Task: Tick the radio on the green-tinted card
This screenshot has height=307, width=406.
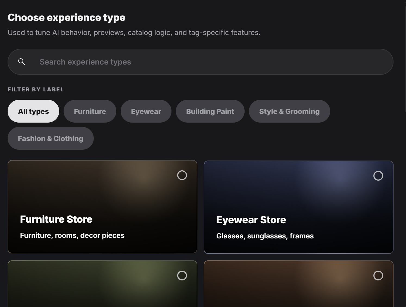Action: (182, 276)
